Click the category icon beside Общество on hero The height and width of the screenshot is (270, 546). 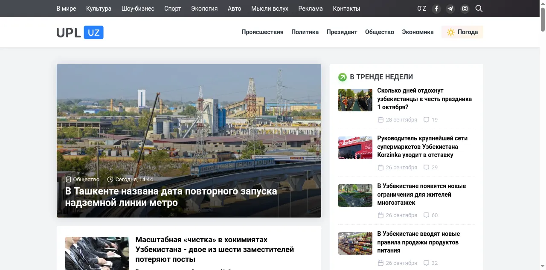coord(68,180)
